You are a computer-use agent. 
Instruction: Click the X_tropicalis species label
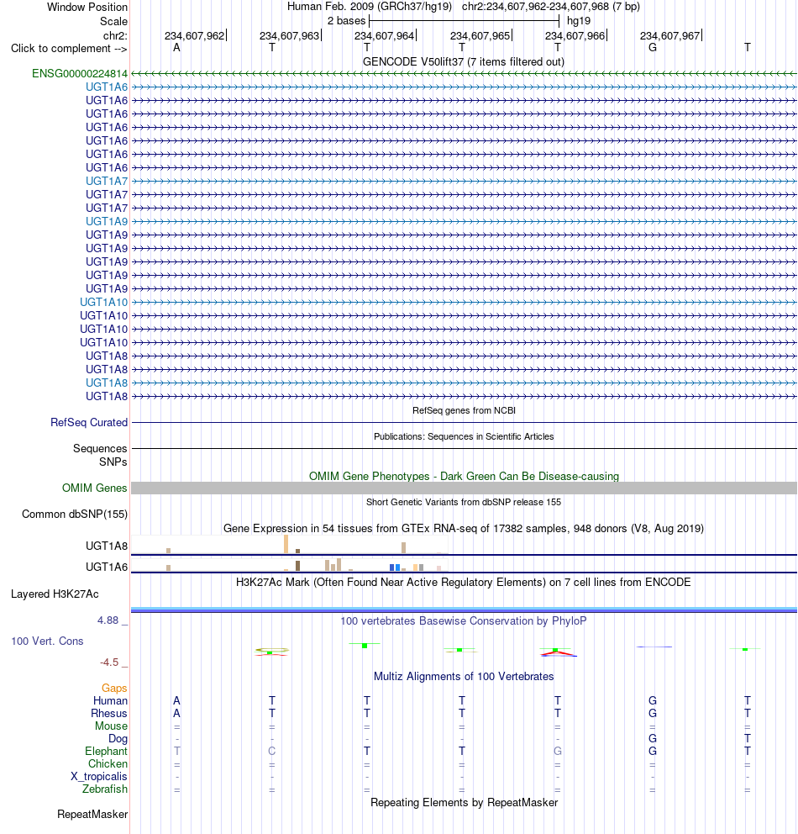pos(99,777)
